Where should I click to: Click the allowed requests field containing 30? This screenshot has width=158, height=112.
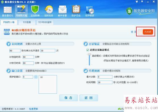point(48,51)
